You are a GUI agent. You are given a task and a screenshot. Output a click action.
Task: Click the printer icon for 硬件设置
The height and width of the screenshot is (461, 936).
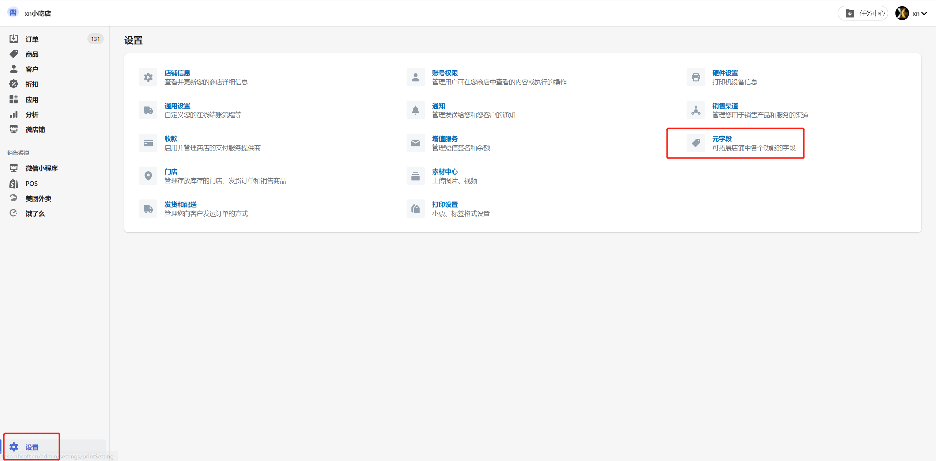(x=695, y=77)
